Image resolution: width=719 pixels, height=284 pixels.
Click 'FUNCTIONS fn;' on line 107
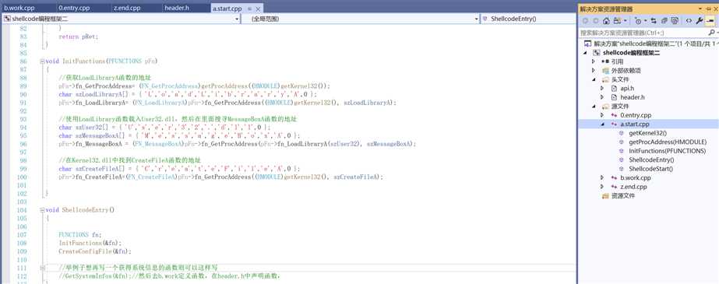click(x=79, y=235)
